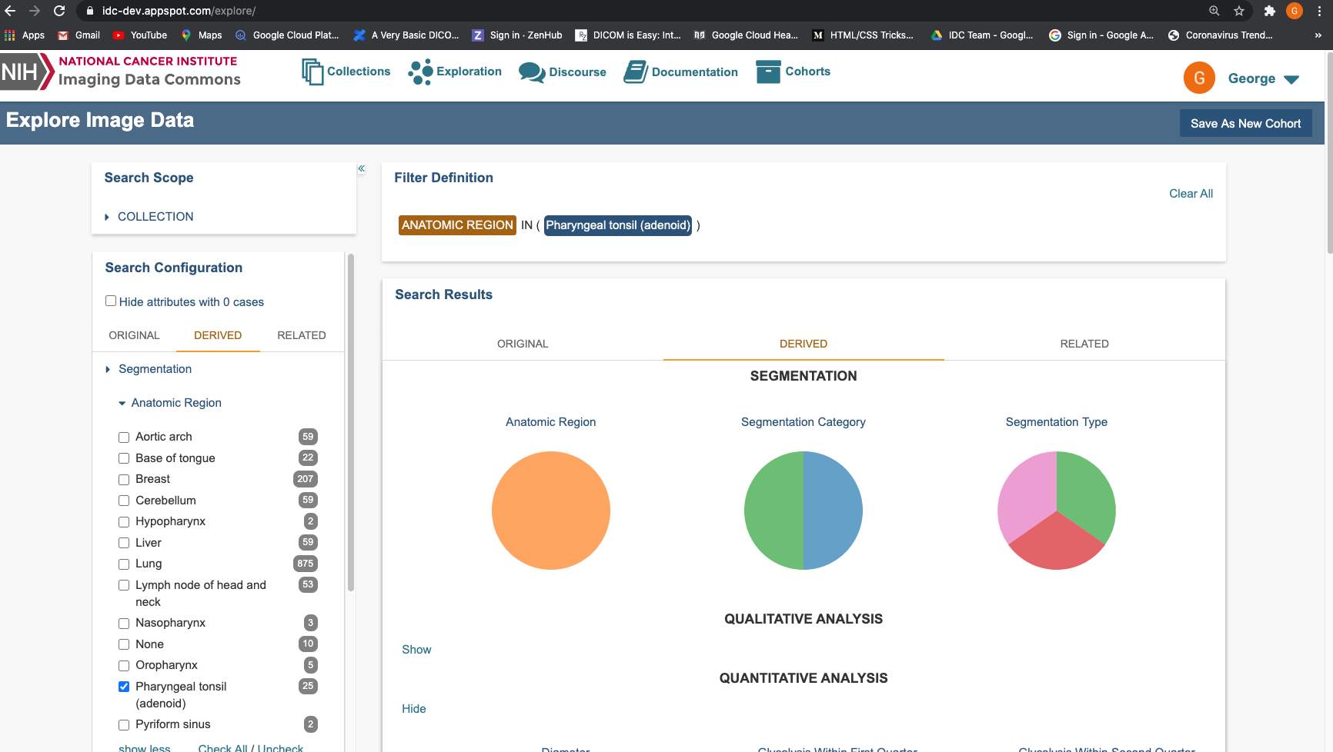Image resolution: width=1333 pixels, height=752 pixels.
Task: Switch to the RELATED search results tab
Action: coord(1084,344)
